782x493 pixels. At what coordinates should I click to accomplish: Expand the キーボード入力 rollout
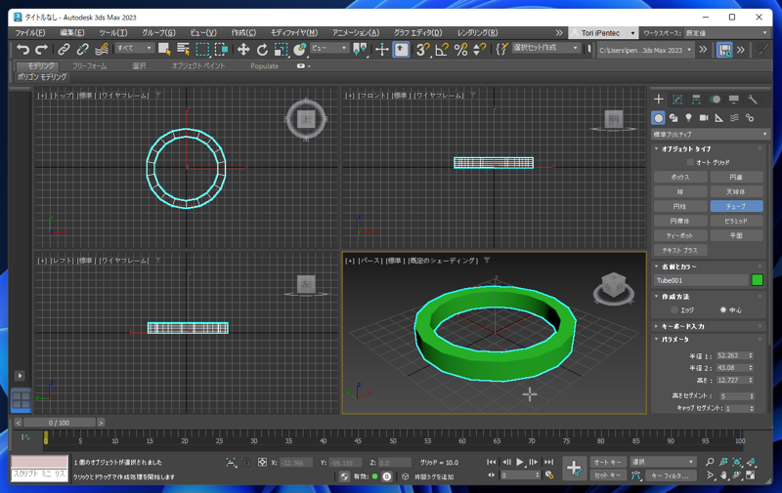(682, 326)
